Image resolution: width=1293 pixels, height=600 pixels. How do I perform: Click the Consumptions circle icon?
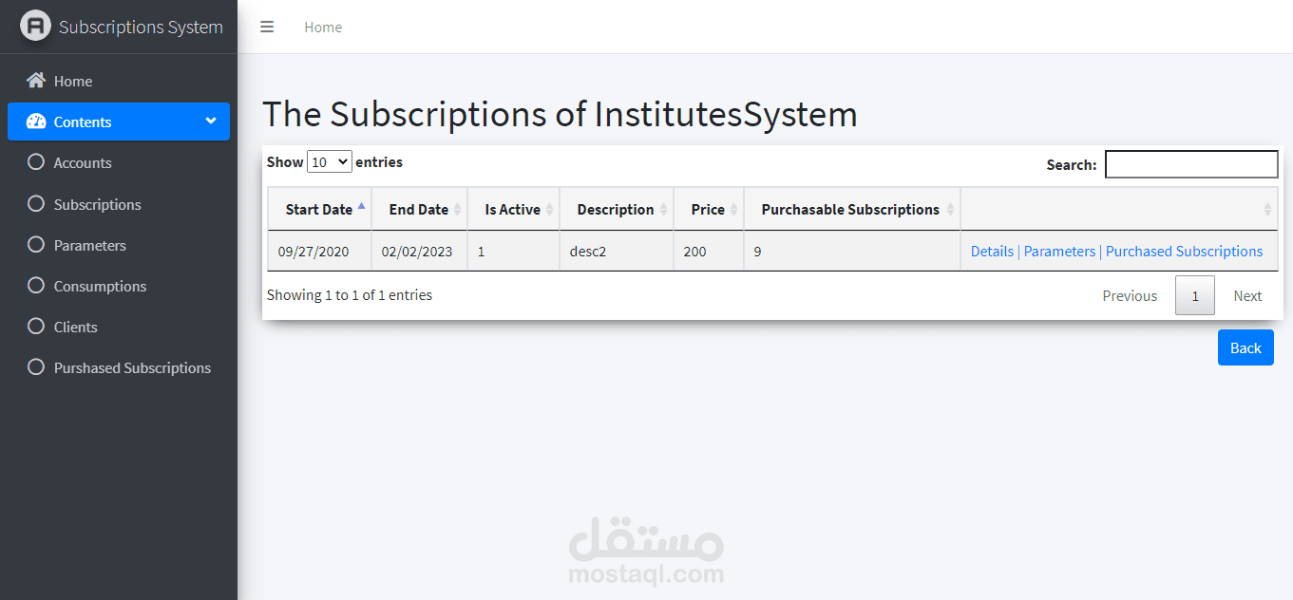coord(35,286)
